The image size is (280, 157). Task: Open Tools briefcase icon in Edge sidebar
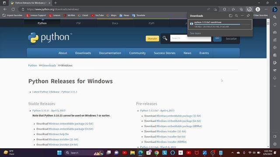tap(275, 32)
